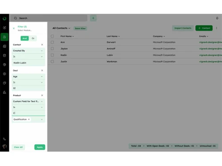The width and height of the screenshot is (222, 166).
Task: Click Microsoft Corporation in Jaylon's row
Action: pos(164,49)
